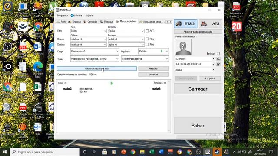Image resolution: width=278 pixels, height=156 pixels.
Task: Expand the Destino city dropdown
Action: pyautogui.click(x=105, y=45)
